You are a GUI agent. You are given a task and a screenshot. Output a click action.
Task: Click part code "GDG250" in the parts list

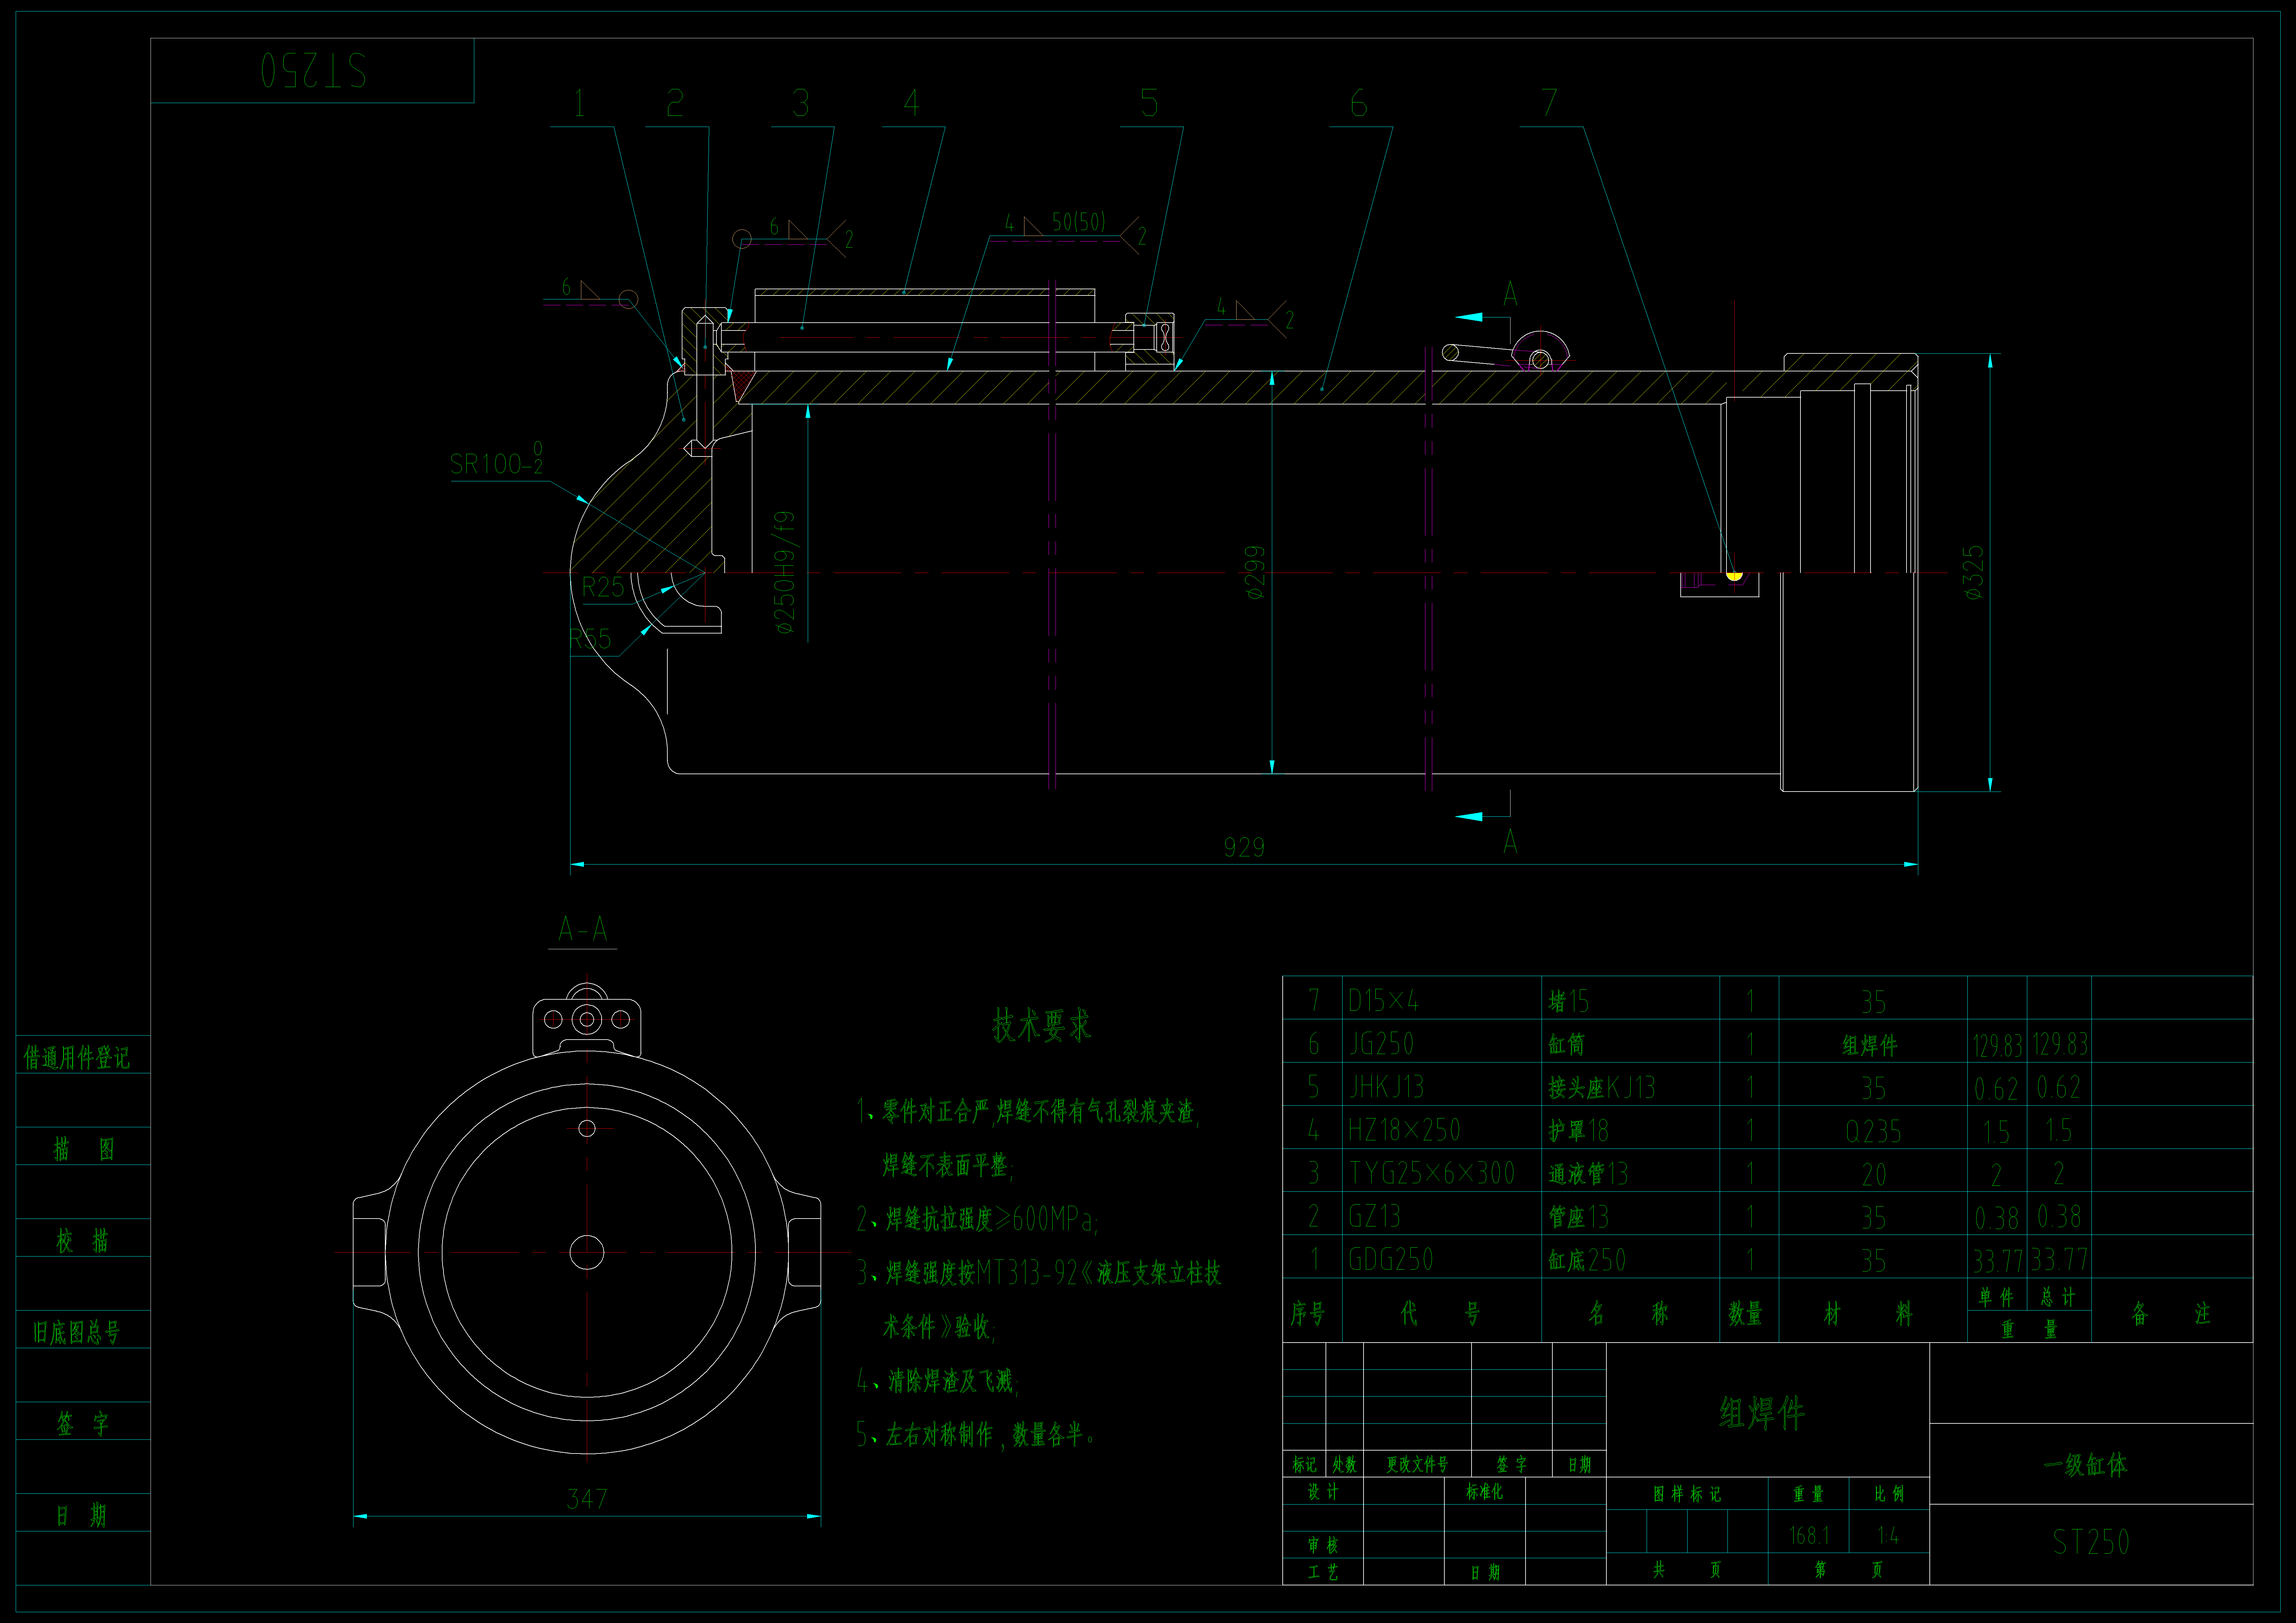[1391, 1259]
